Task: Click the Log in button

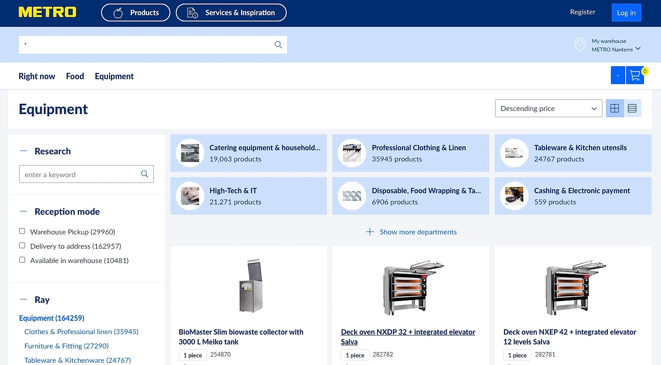Action: 627,13
